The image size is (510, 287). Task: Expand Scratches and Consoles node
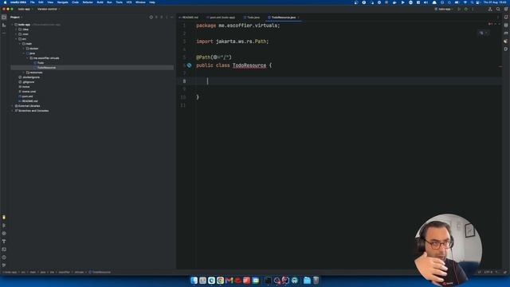13,111
